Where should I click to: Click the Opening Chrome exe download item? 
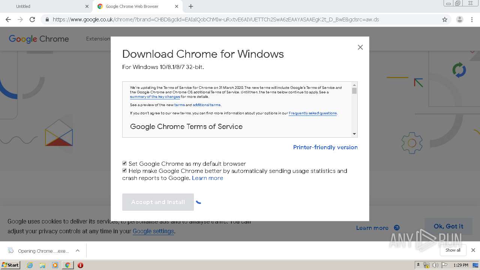coord(39,250)
